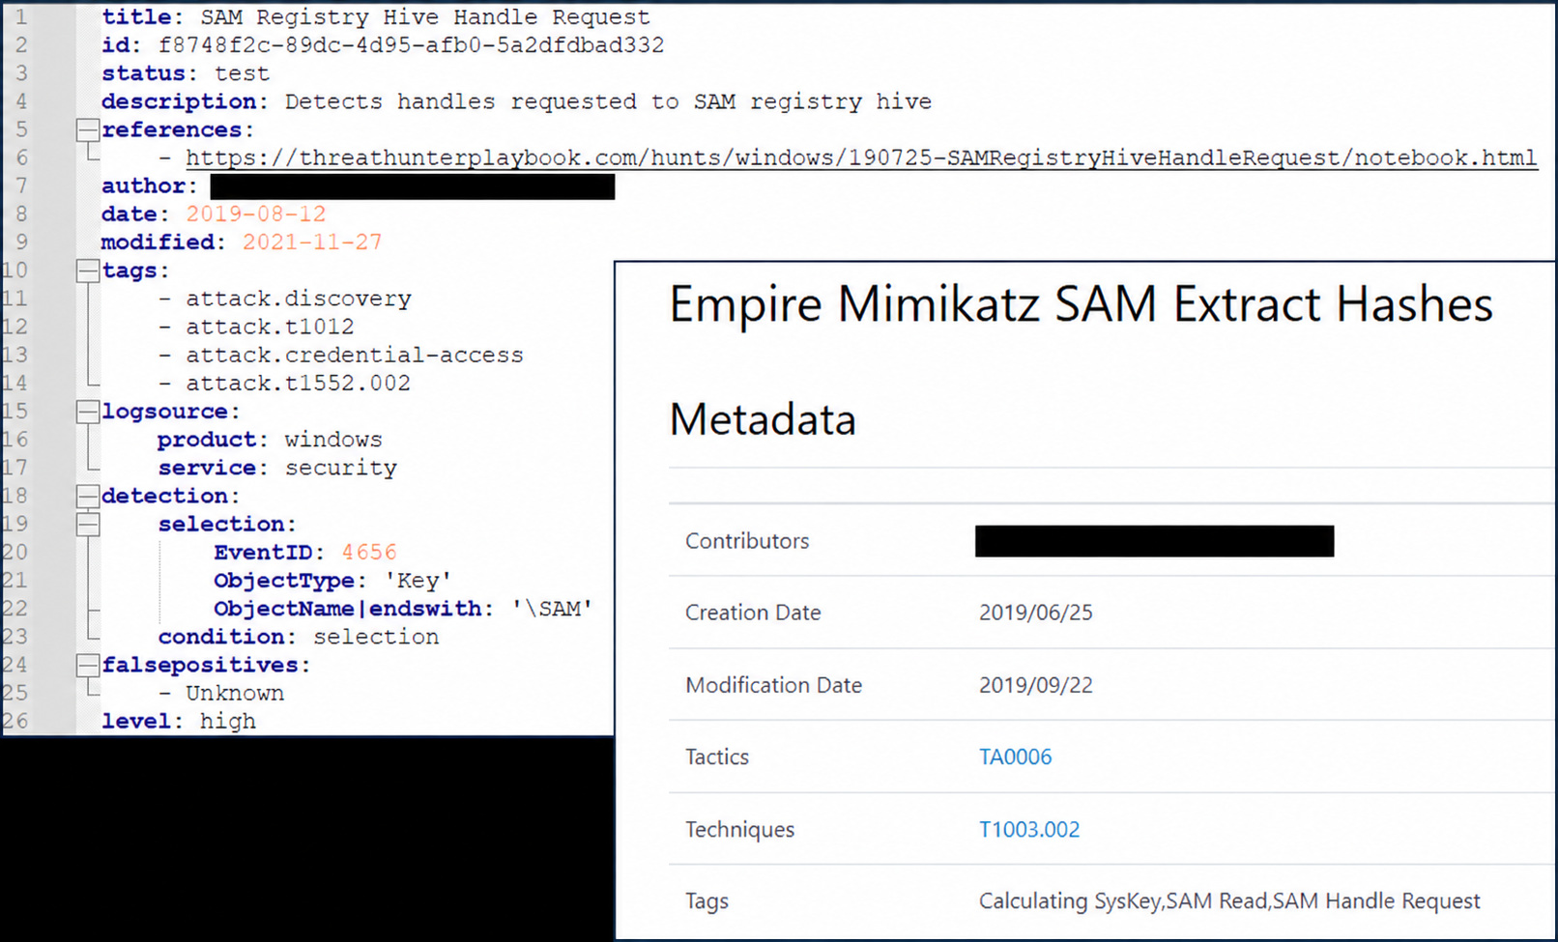Collapse the logsource fold marker

click(88, 412)
